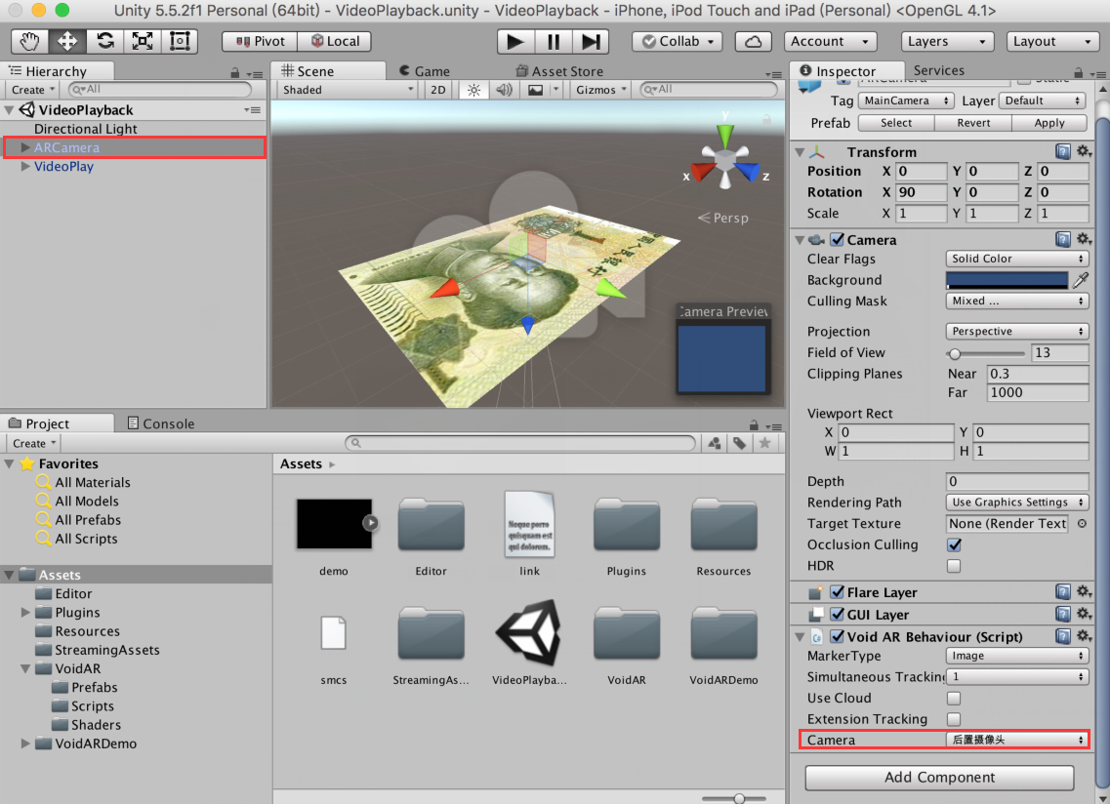Viewport: 1110px width, 804px height.
Task: Lock the Hierarchy panel
Action: click(x=235, y=73)
